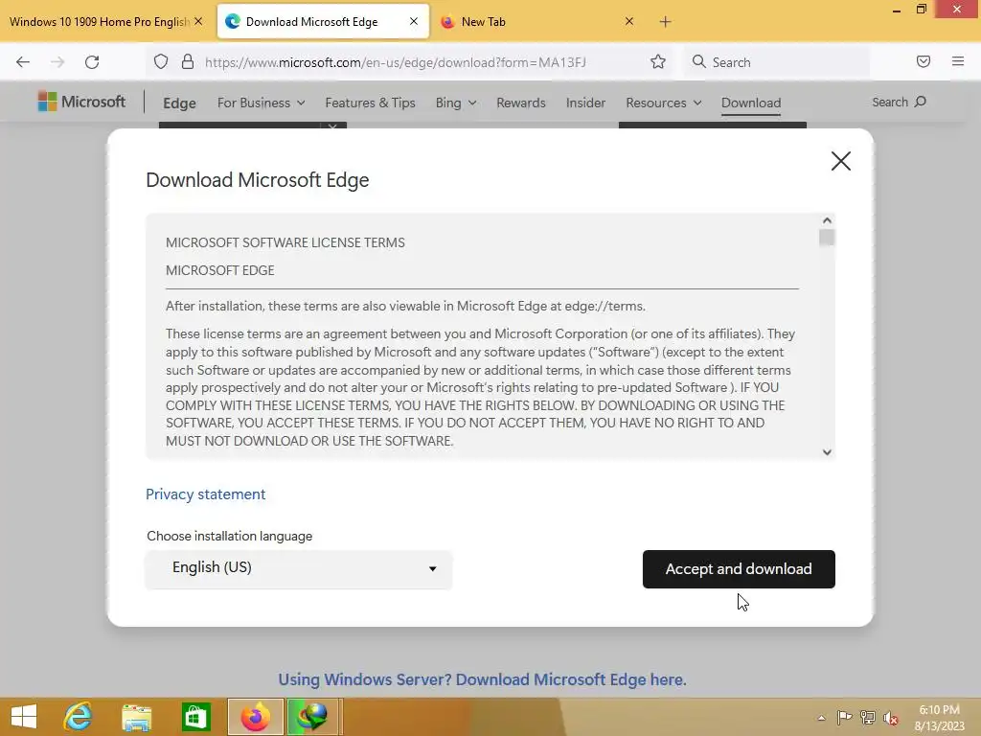Close the New Tab tab

coord(629,21)
